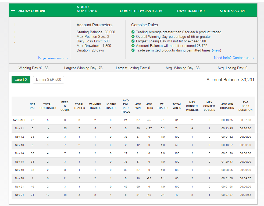This screenshot has width=264, height=206.
Task: Open the NinjaTrader help link
Action: (x=53, y=58)
